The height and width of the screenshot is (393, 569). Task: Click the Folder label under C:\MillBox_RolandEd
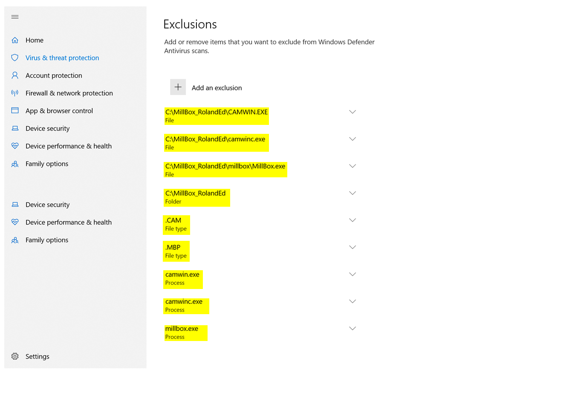173,202
